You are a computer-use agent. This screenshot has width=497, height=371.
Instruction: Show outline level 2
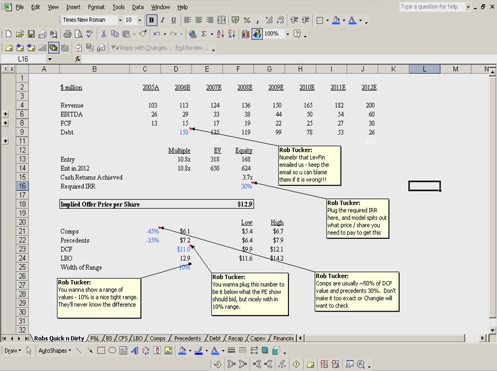point(11,69)
